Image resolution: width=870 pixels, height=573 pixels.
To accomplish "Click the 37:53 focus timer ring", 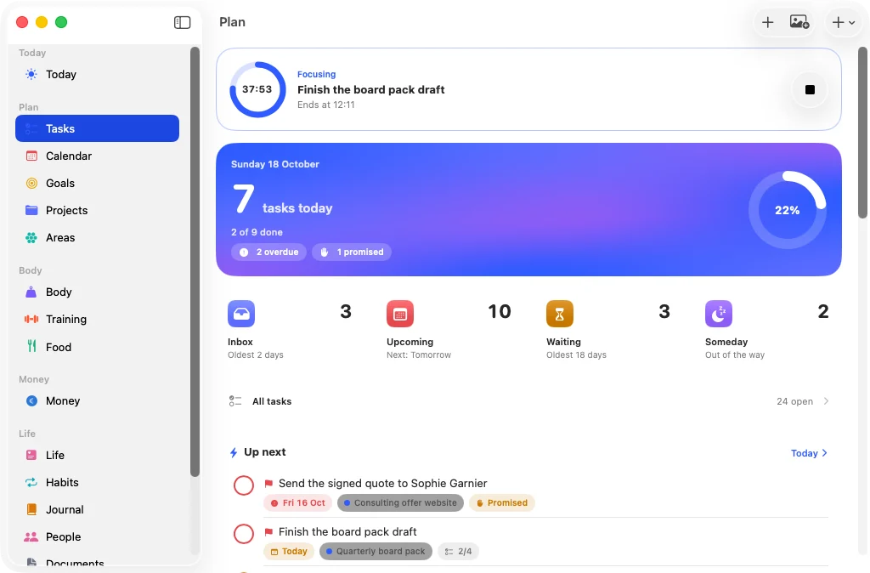I will click(x=257, y=89).
